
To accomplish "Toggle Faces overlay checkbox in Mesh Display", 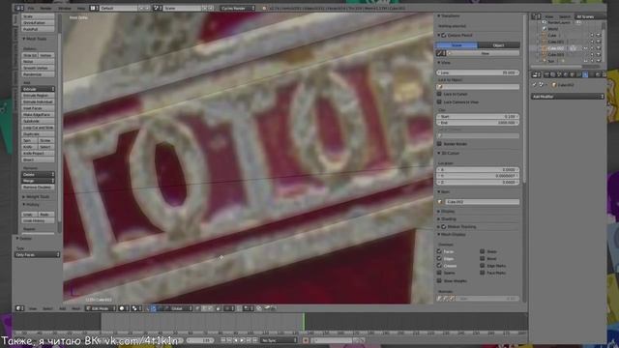I will pos(439,251).
